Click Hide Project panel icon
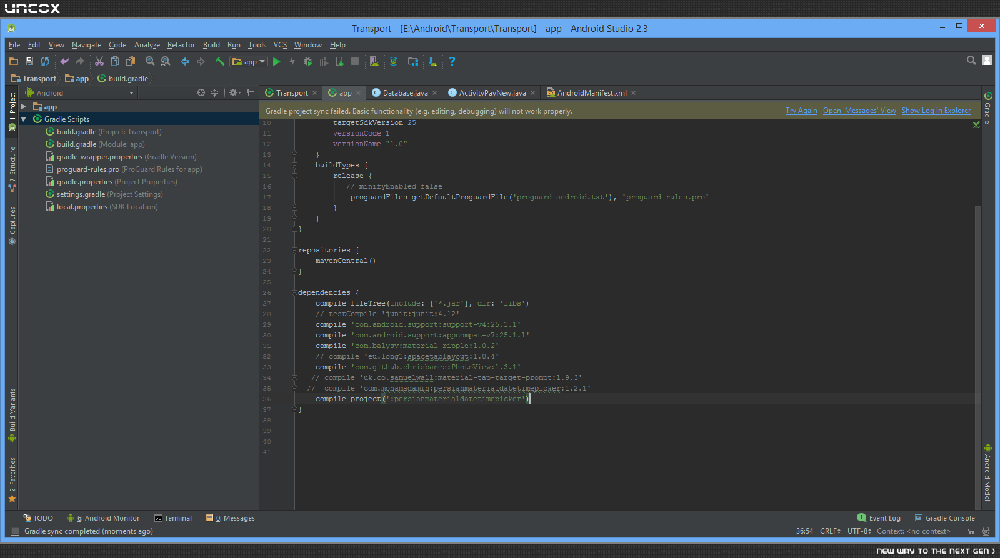Screen dimensions: 1000x558 click(251, 92)
